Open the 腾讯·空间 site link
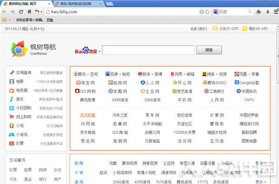Image resolution: width=279 pixels, height=184 pixels. click(x=86, y=74)
